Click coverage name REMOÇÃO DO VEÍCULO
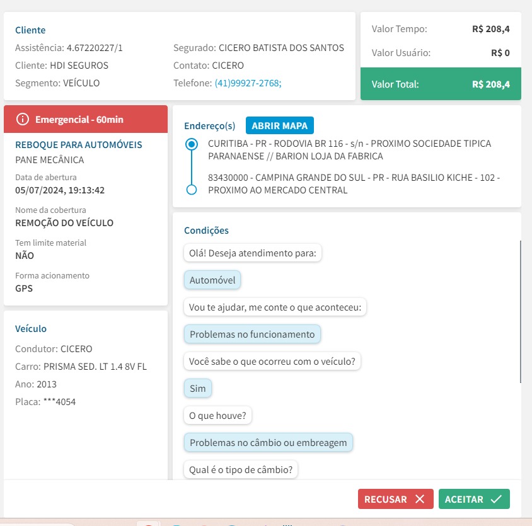The image size is (532, 526). coord(64,223)
